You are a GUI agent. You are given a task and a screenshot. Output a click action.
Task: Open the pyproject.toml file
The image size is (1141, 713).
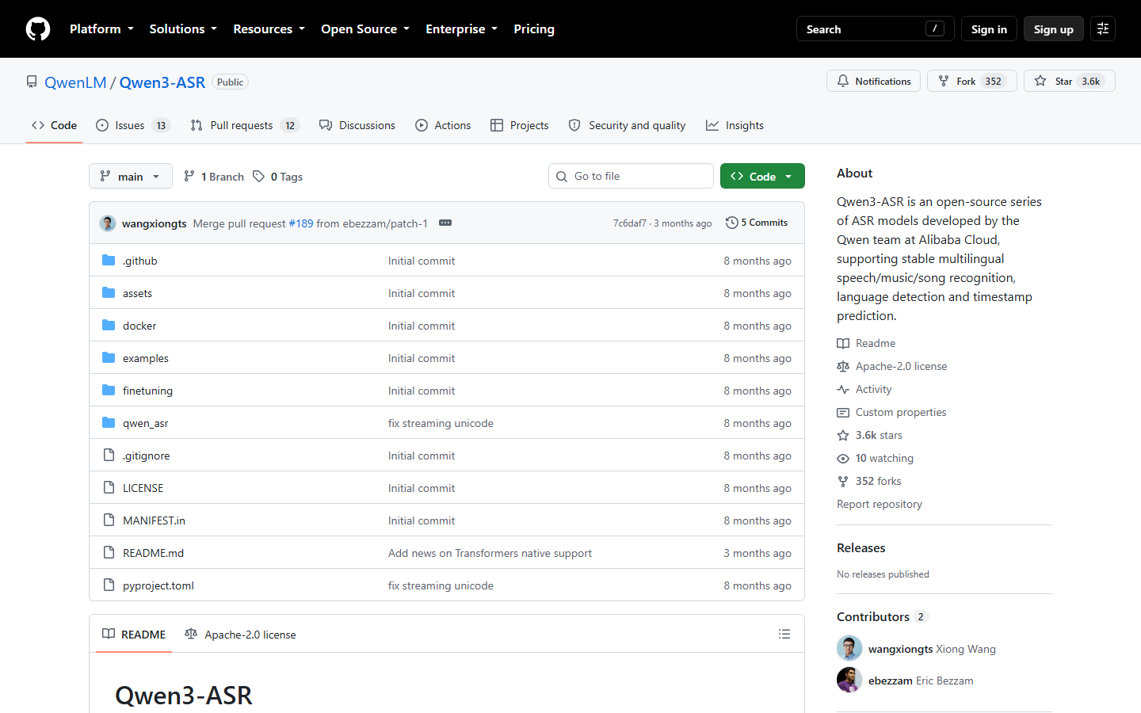point(158,585)
